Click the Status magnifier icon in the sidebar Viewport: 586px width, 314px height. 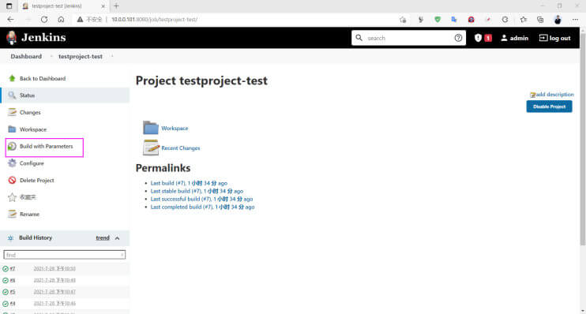(12, 95)
